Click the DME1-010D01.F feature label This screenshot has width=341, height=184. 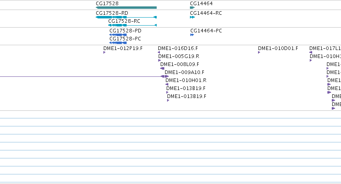(278, 48)
